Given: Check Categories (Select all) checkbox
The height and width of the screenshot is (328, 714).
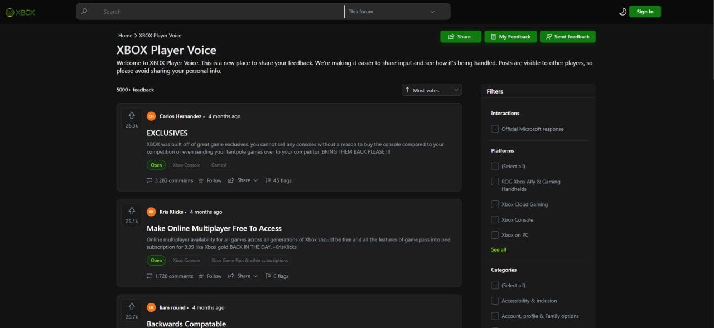Looking at the screenshot, I should tap(495, 286).
